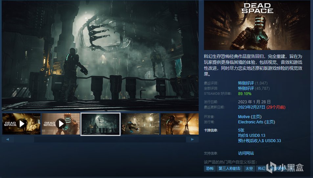
Task: Select the orange-lit combat screenshot thumbnail
Action: coord(180,124)
